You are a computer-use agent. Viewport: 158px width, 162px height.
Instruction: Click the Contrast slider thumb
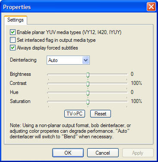(88, 84)
